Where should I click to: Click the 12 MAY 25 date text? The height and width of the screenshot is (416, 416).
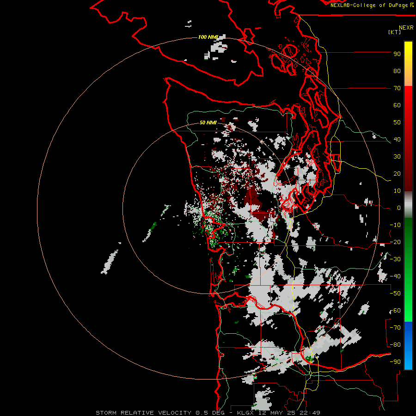(x=277, y=413)
